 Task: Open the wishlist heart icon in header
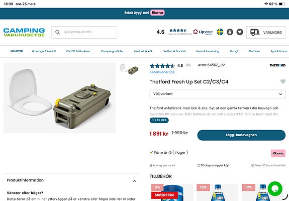pos(240,32)
